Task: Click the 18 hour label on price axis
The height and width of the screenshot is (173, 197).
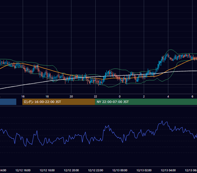Action: (47, 96)
